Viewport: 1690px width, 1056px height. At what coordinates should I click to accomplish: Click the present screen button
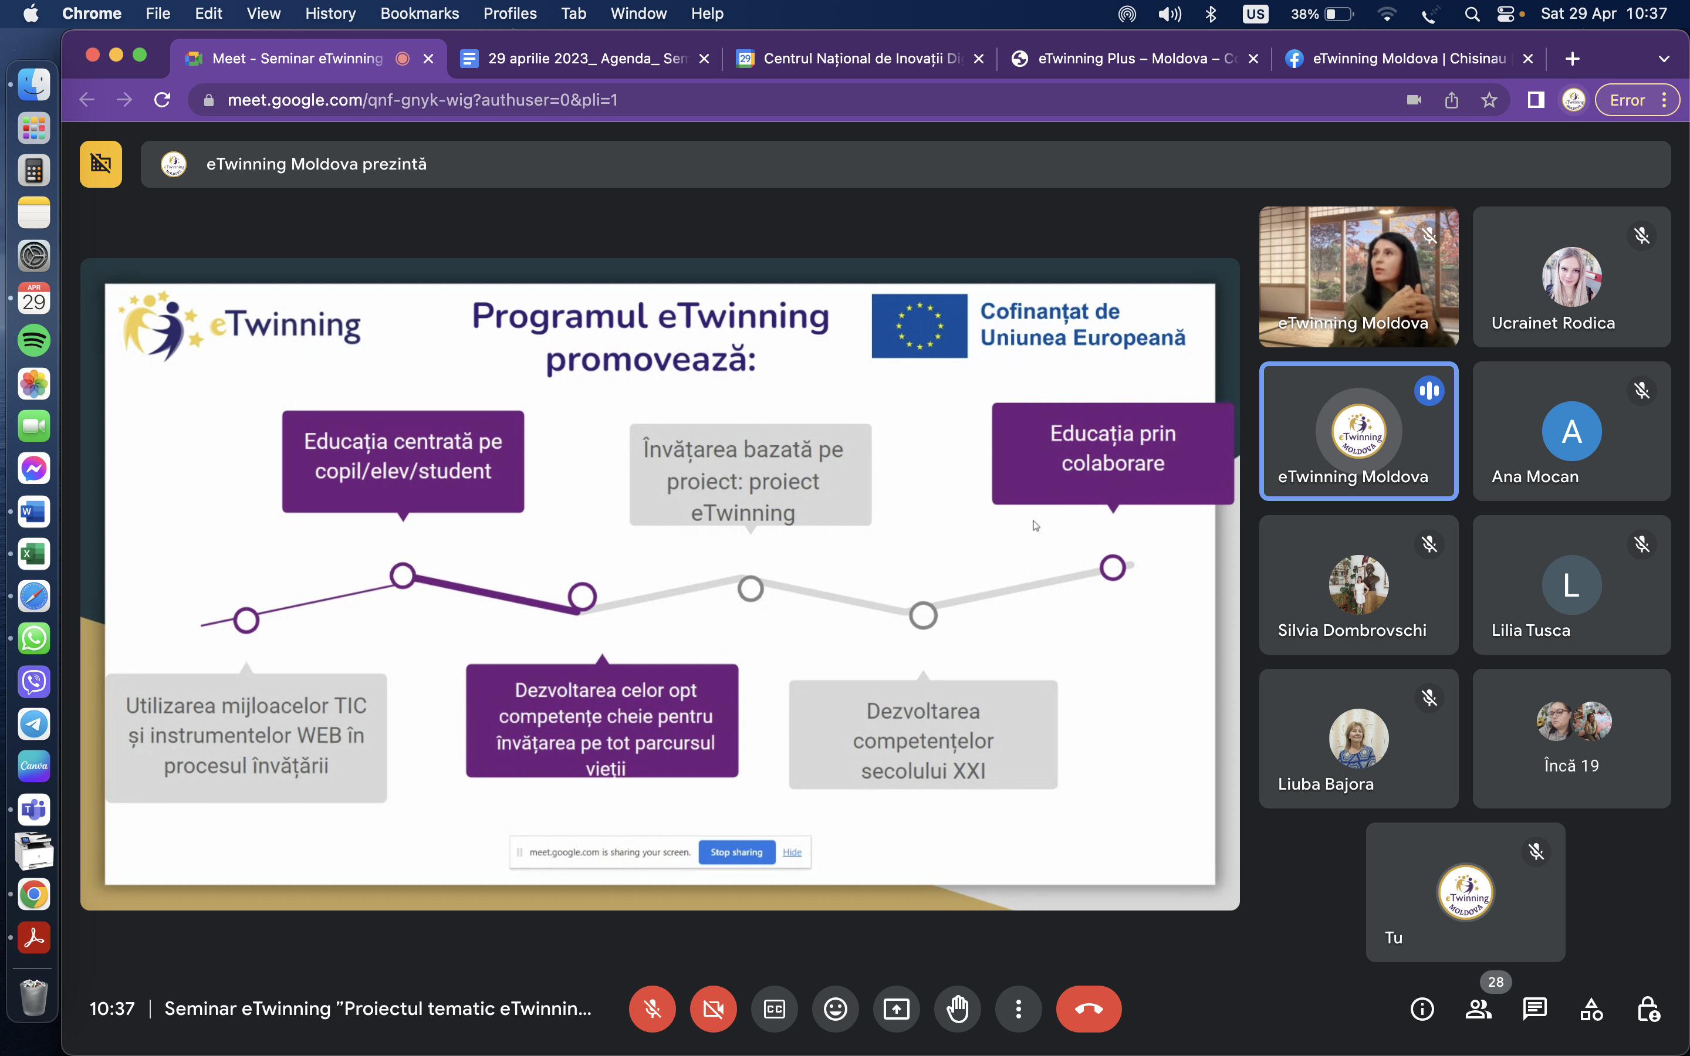(x=897, y=1008)
